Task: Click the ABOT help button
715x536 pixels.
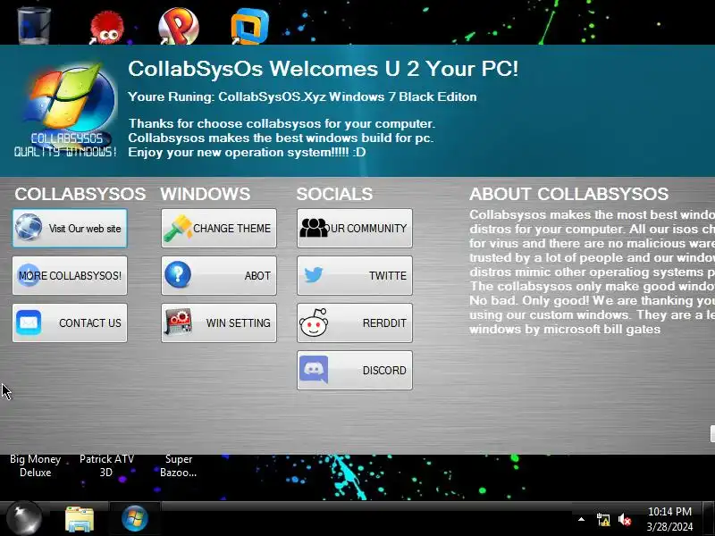Action: pos(219,276)
